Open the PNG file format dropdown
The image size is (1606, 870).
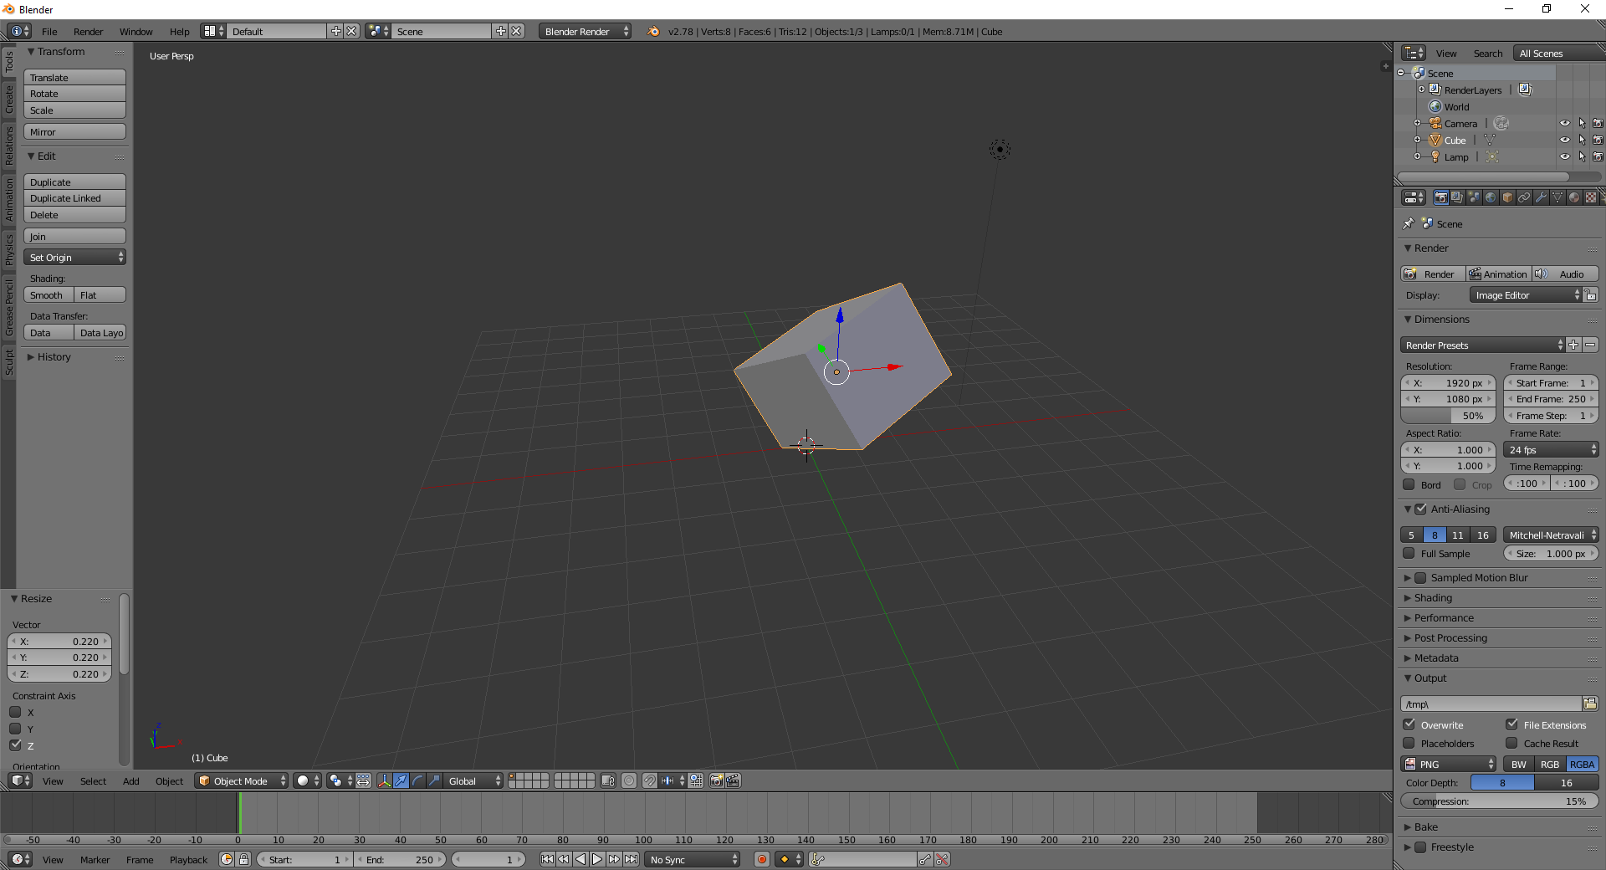coord(1449,764)
